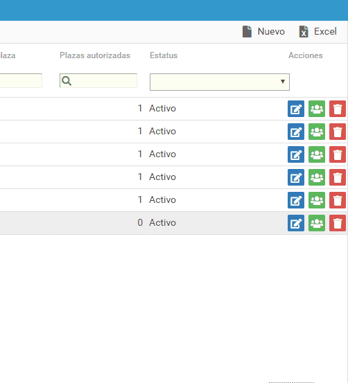The width and height of the screenshot is (348, 383).
Task: Delete the row with 0 plazas autorizadas
Action: point(338,223)
